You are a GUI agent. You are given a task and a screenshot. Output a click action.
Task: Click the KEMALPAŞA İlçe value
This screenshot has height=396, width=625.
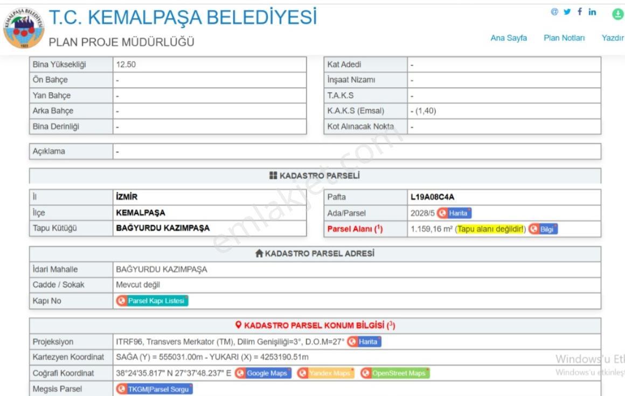click(140, 213)
